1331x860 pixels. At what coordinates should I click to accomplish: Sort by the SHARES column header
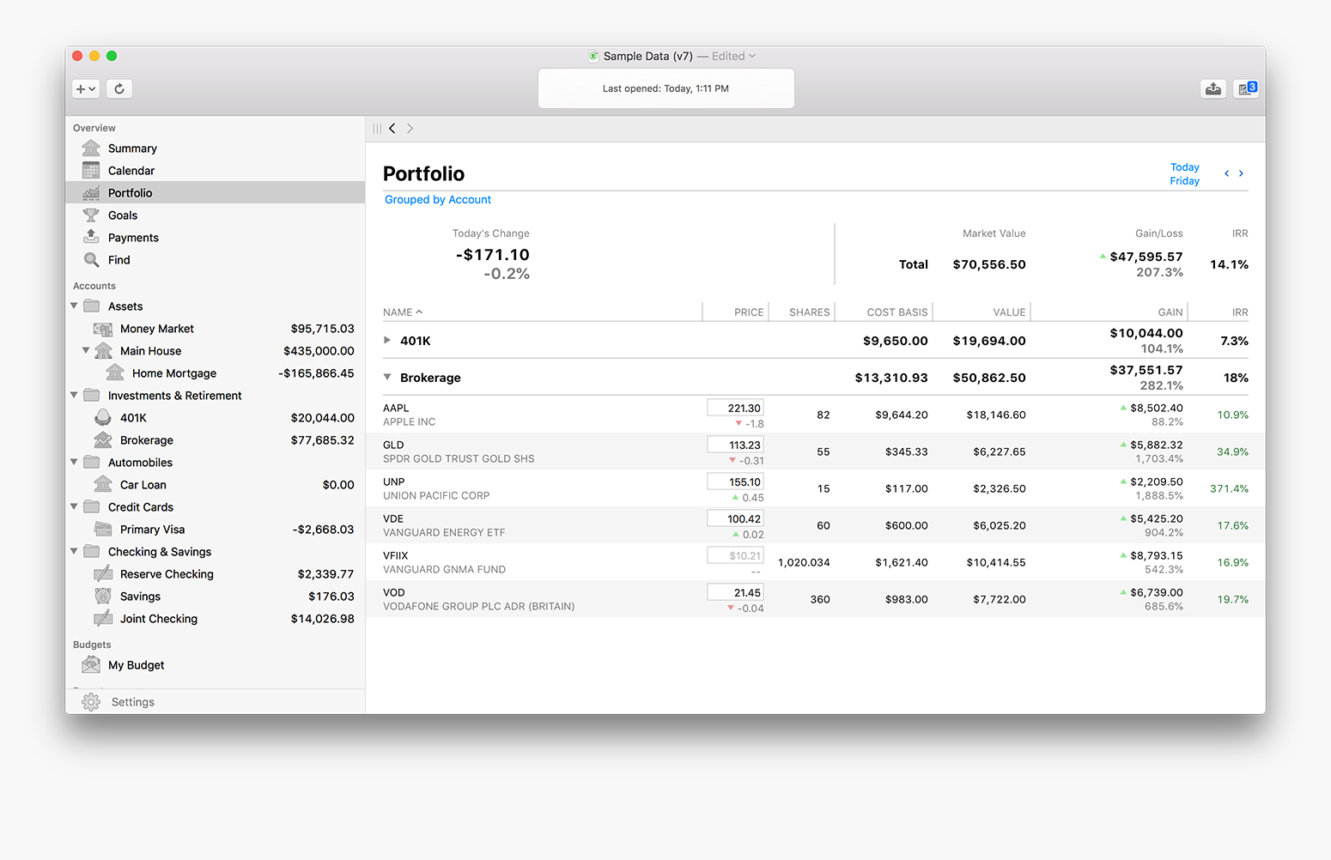click(x=810, y=312)
